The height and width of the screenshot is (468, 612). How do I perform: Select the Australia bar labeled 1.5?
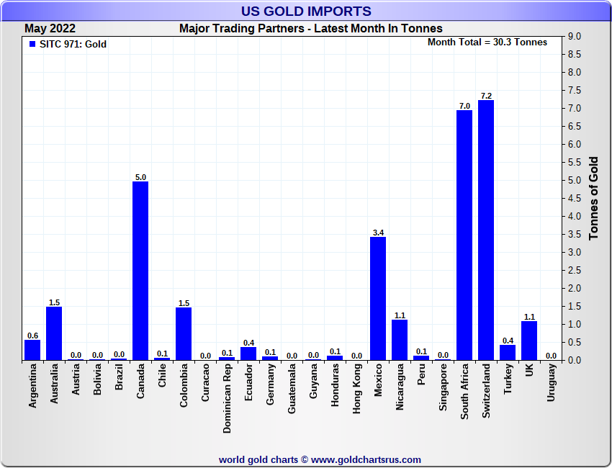pos(54,333)
